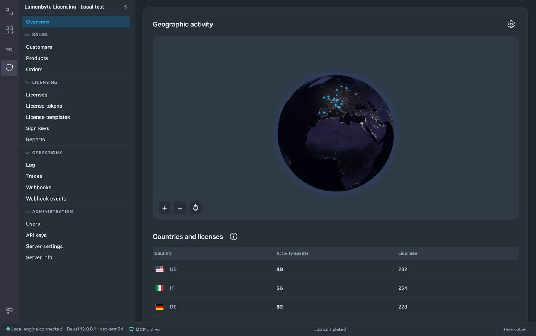The height and width of the screenshot is (336, 536).
Task: Click the info icon beside Countries and licenses
Action: point(233,237)
